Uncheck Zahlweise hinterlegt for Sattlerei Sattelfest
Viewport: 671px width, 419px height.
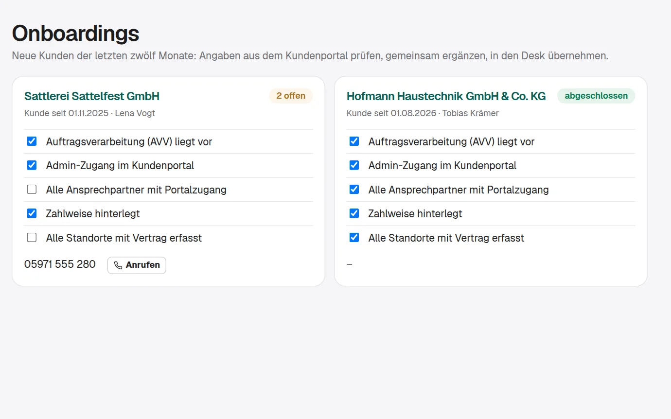[x=32, y=213]
